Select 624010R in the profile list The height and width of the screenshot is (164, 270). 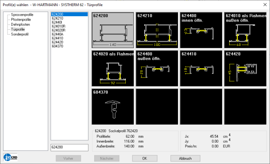click(59, 26)
